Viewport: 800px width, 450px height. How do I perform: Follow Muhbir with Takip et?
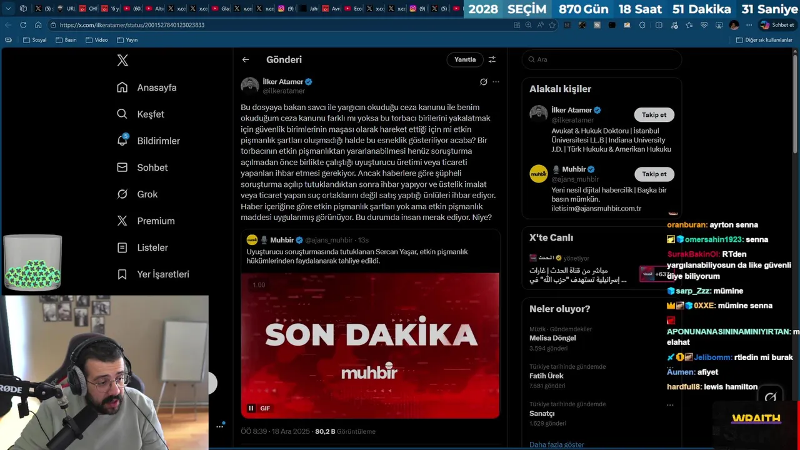654,174
